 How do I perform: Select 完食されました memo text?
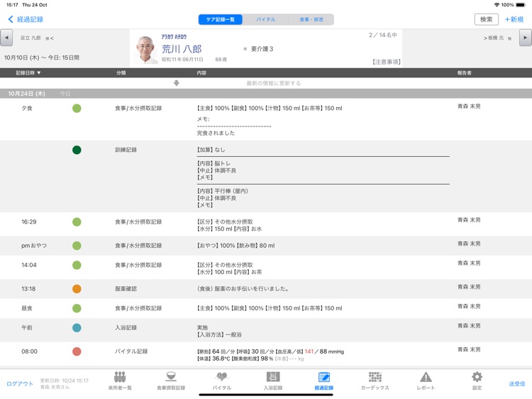coord(216,133)
